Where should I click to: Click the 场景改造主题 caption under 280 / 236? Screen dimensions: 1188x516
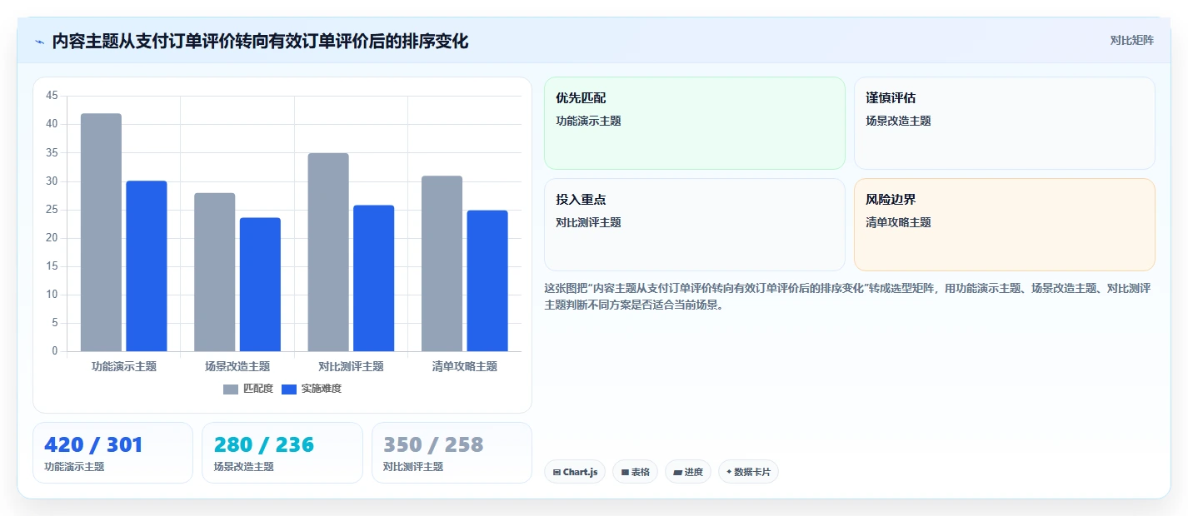click(x=244, y=467)
